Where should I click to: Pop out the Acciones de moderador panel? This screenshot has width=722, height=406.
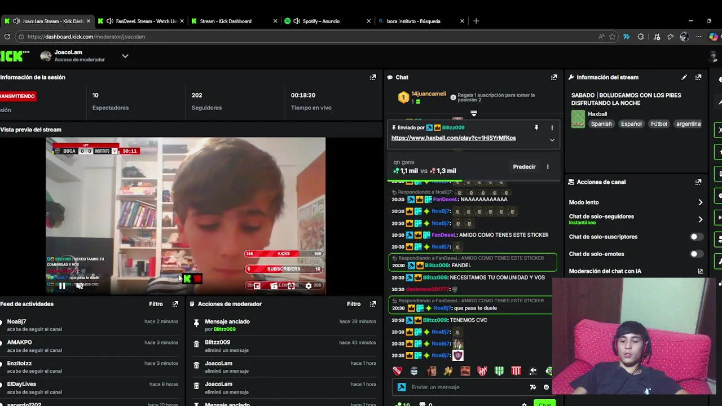(373, 304)
